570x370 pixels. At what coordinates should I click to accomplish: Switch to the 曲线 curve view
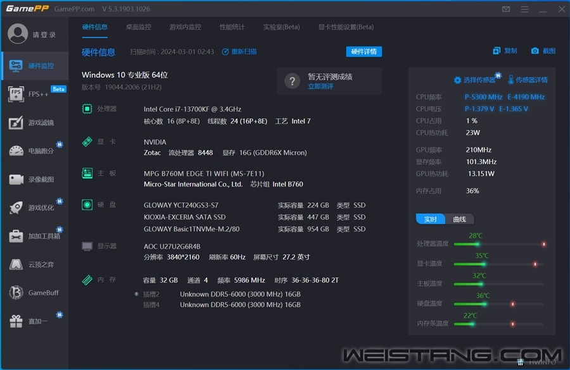pos(460,219)
